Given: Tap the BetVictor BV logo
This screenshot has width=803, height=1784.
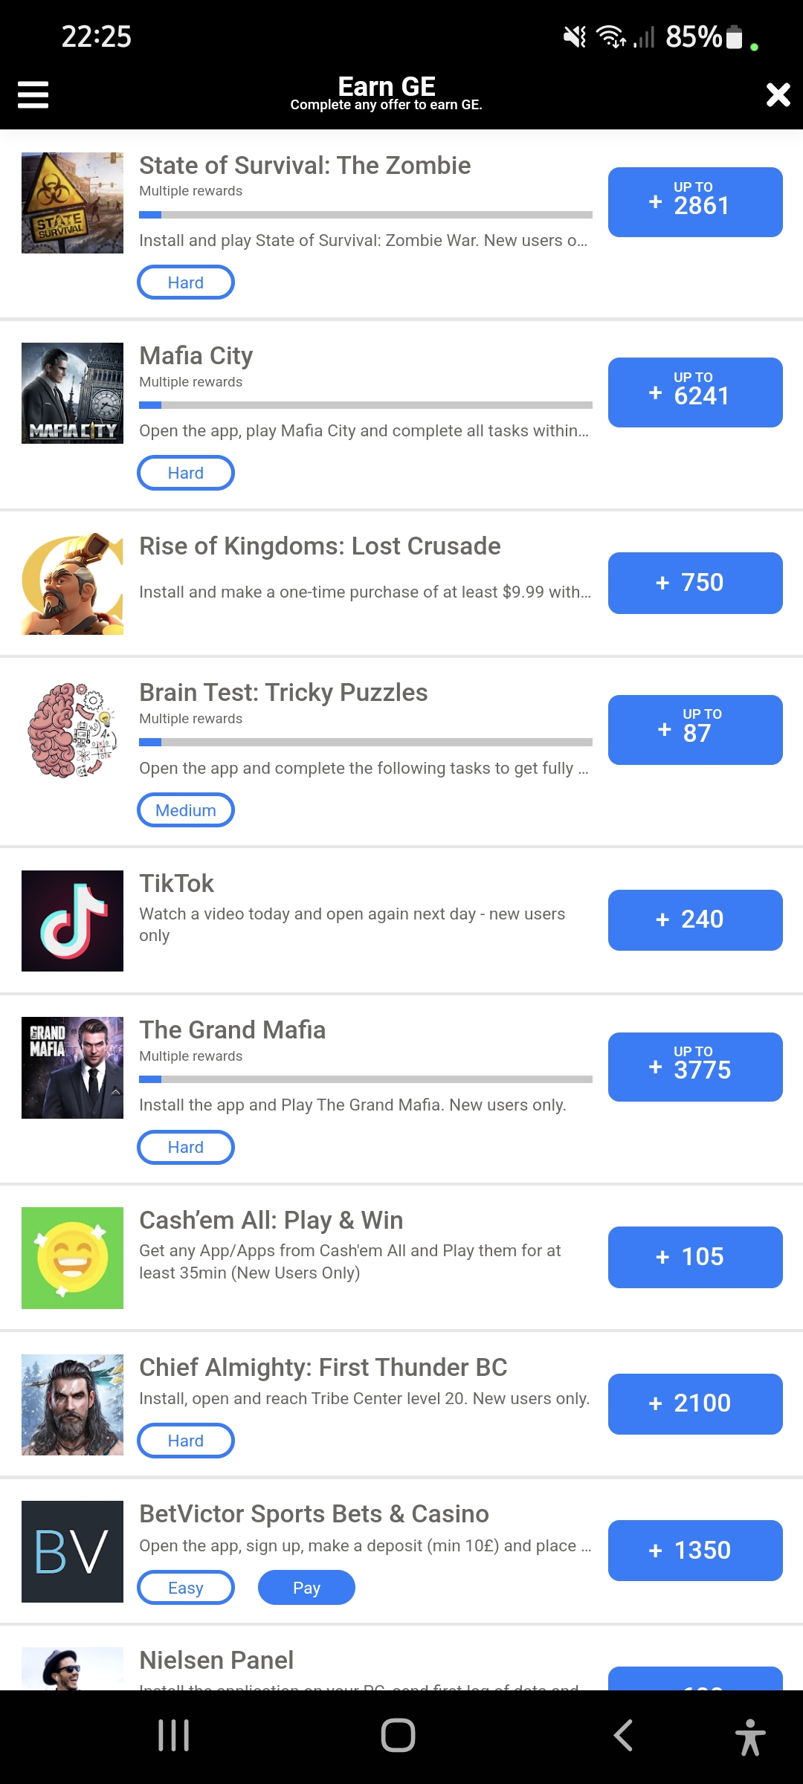Looking at the screenshot, I should tap(72, 1551).
